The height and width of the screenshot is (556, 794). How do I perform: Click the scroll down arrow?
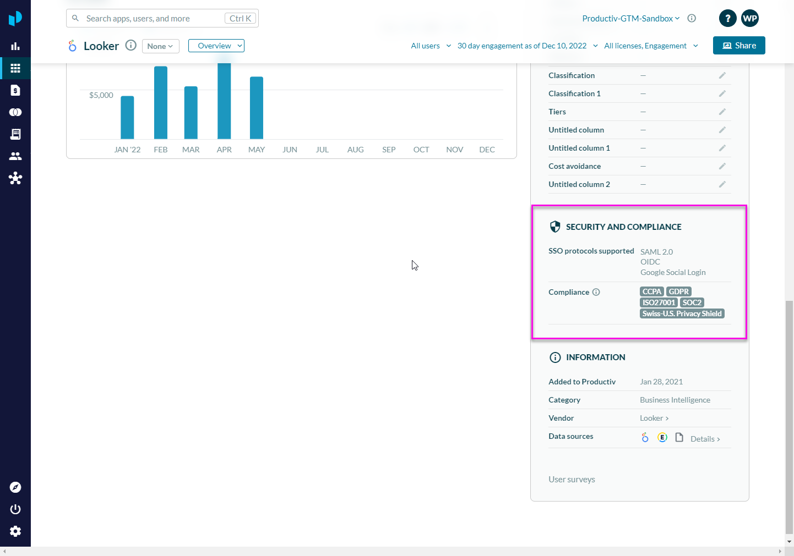coord(790,542)
